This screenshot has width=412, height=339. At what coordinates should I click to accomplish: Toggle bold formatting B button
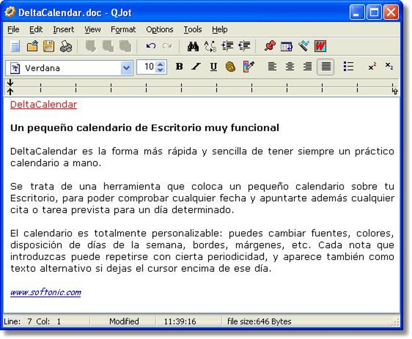coord(179,67)
